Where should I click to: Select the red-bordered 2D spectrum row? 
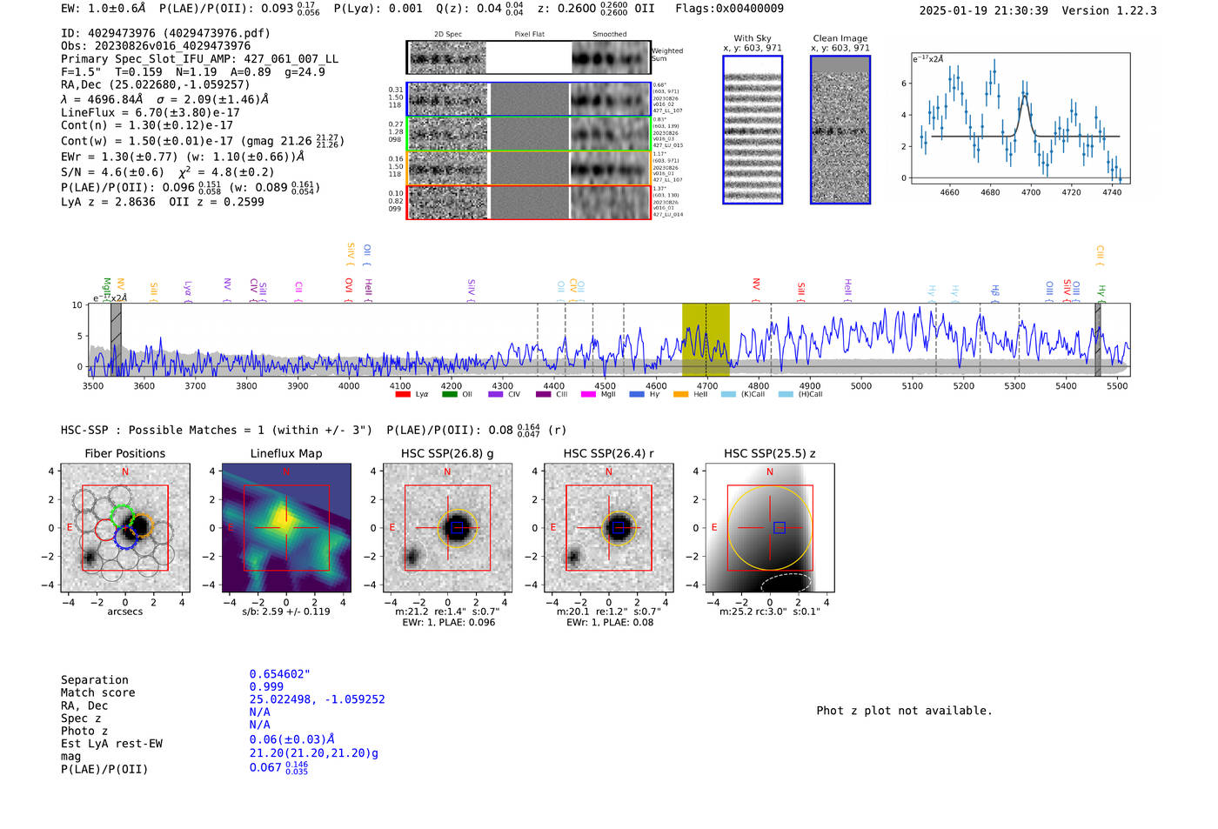528,202
